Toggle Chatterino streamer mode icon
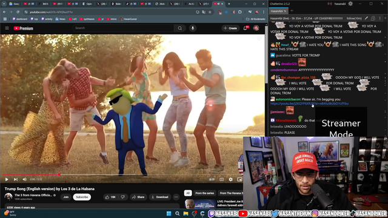 tap(330, 4)
